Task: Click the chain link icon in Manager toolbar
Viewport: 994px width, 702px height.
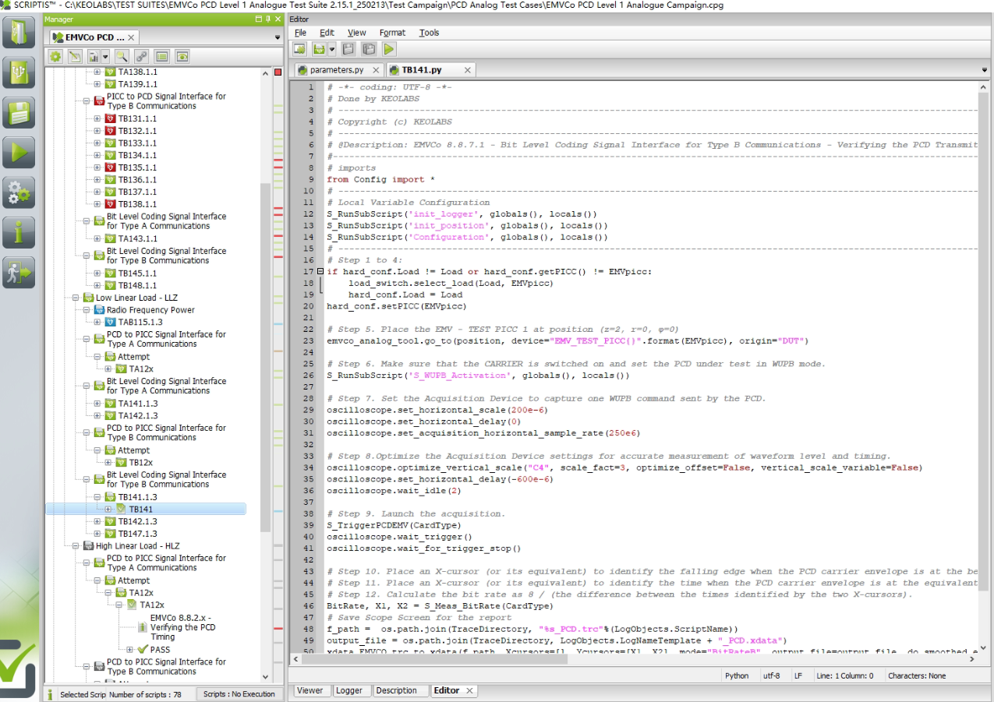Action: [x=142, y=56]
